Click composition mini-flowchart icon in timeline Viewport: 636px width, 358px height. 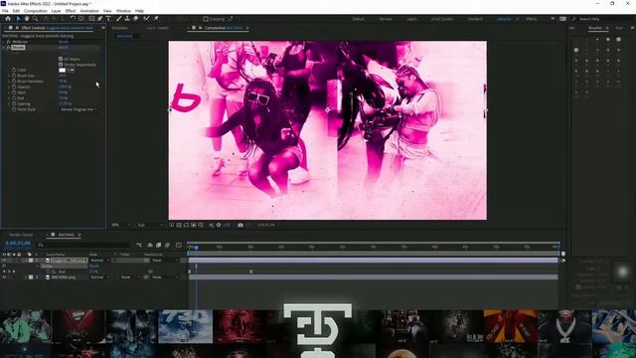point(139,245)
